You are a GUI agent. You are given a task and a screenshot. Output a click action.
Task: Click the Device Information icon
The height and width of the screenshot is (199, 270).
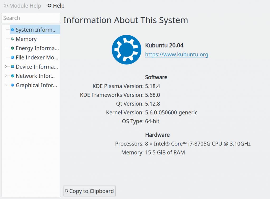[x=12, y=67]
